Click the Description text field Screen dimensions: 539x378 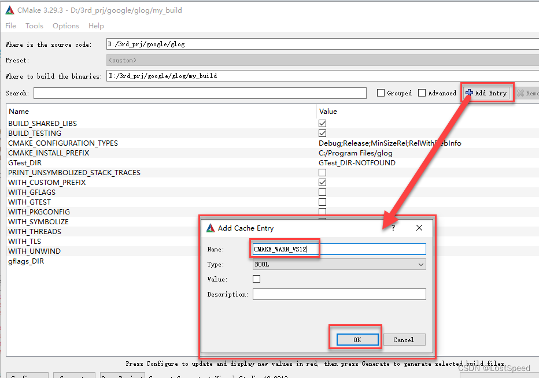point(339,294)
